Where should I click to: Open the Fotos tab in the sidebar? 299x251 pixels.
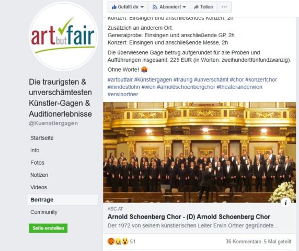tap(38, 163)
